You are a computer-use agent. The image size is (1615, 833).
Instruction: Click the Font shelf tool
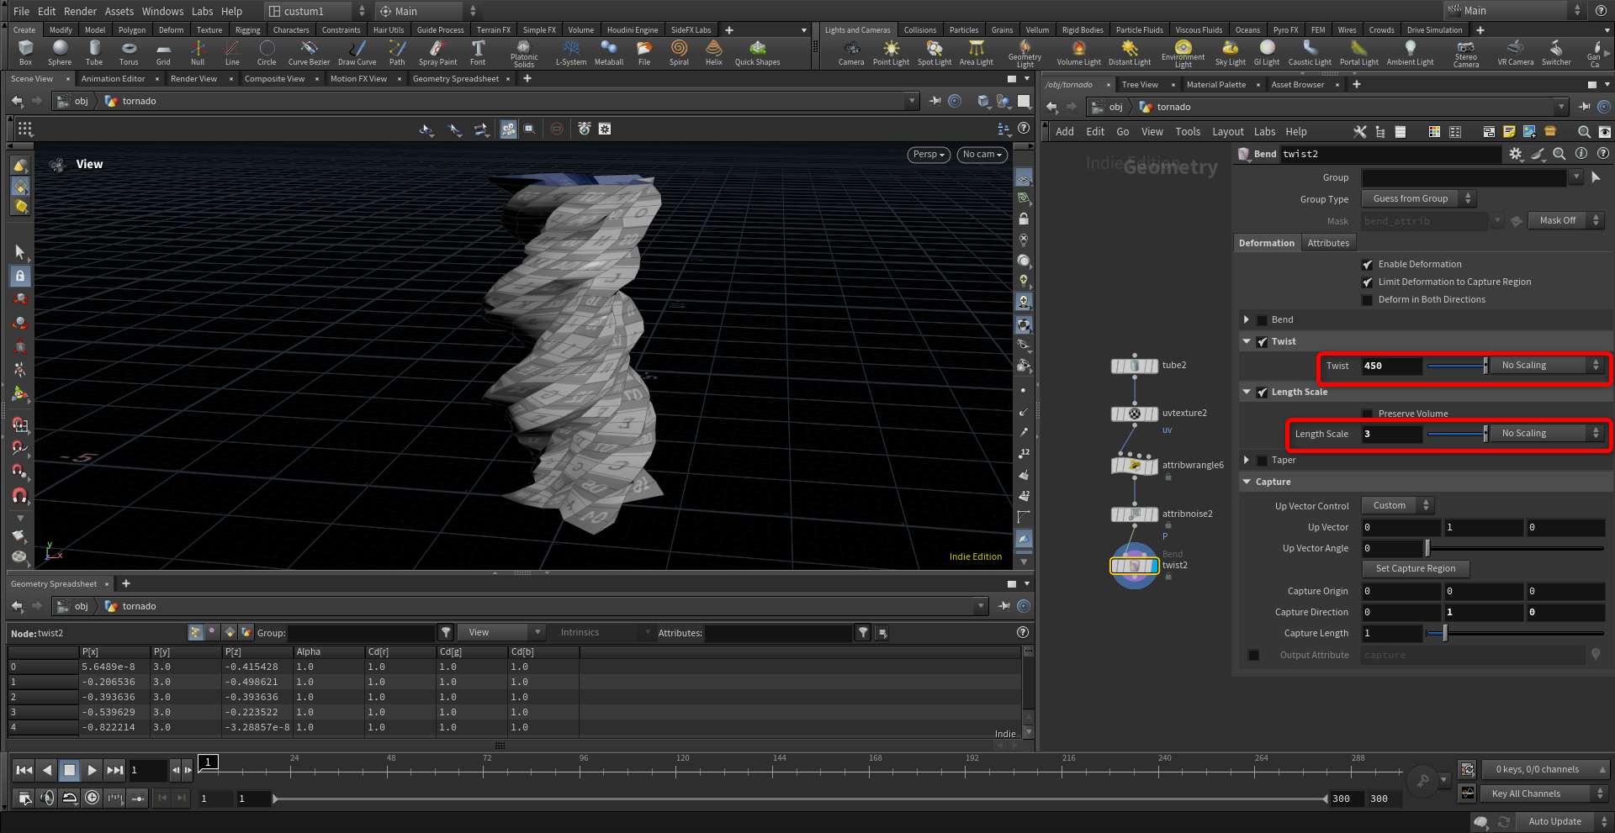click(478, 52)
